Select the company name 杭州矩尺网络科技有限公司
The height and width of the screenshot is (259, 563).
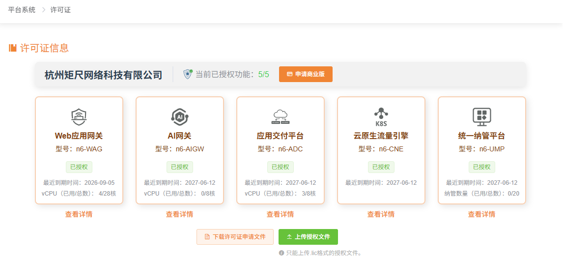click(103, 75)
